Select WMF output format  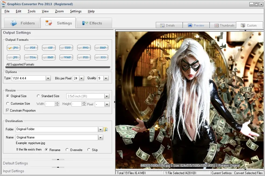coord(66,57)
